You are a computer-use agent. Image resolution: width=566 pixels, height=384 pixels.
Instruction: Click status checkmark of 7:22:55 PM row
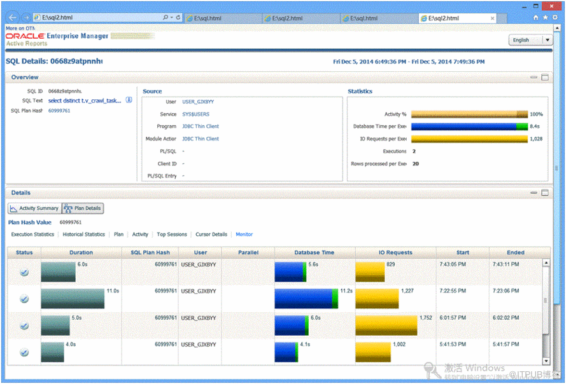point(24,299)
